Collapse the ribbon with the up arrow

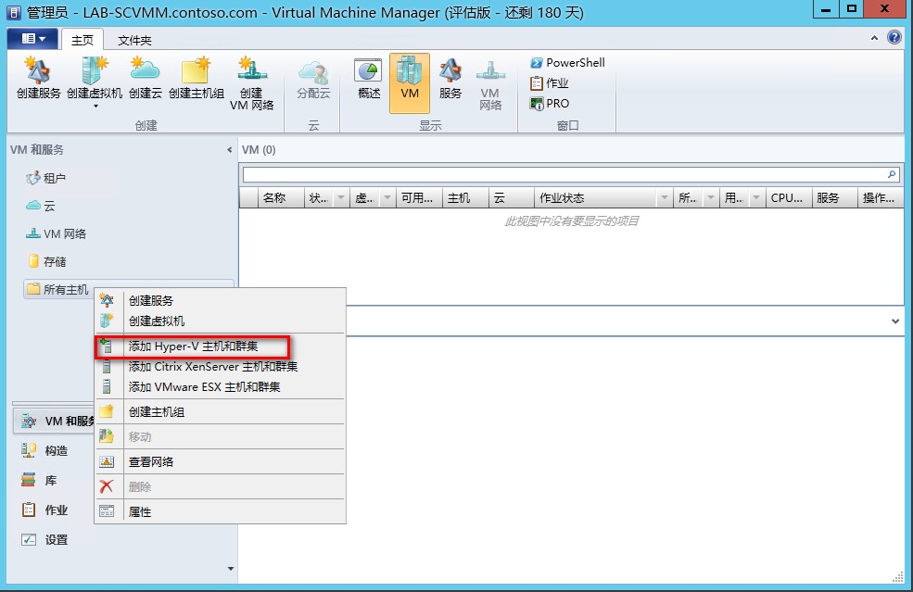tap(874, 38)
